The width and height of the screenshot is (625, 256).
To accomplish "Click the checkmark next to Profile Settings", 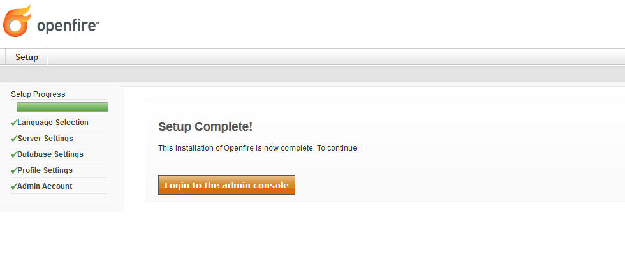I will click(14, 170).
